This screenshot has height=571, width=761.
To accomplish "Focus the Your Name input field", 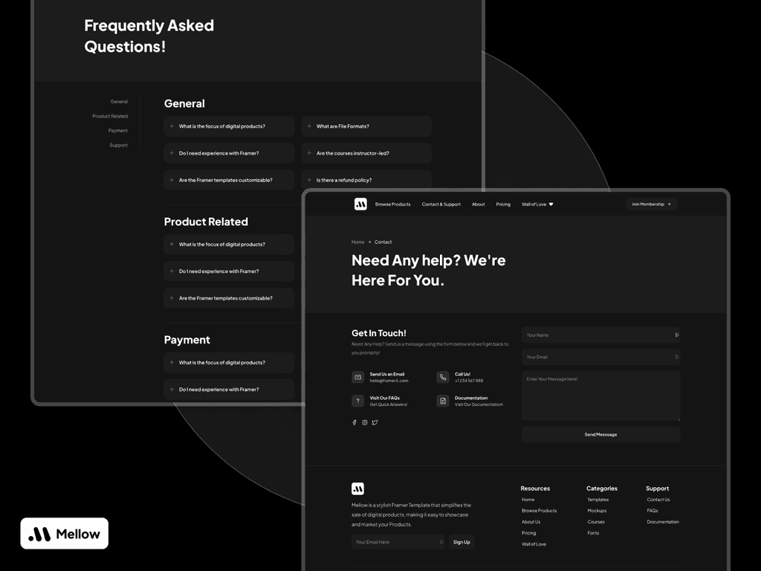I will 600,335.
